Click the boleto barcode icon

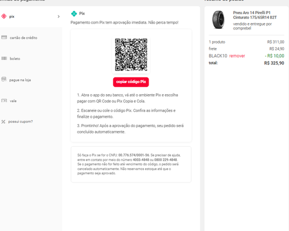(x=4, y=58)
